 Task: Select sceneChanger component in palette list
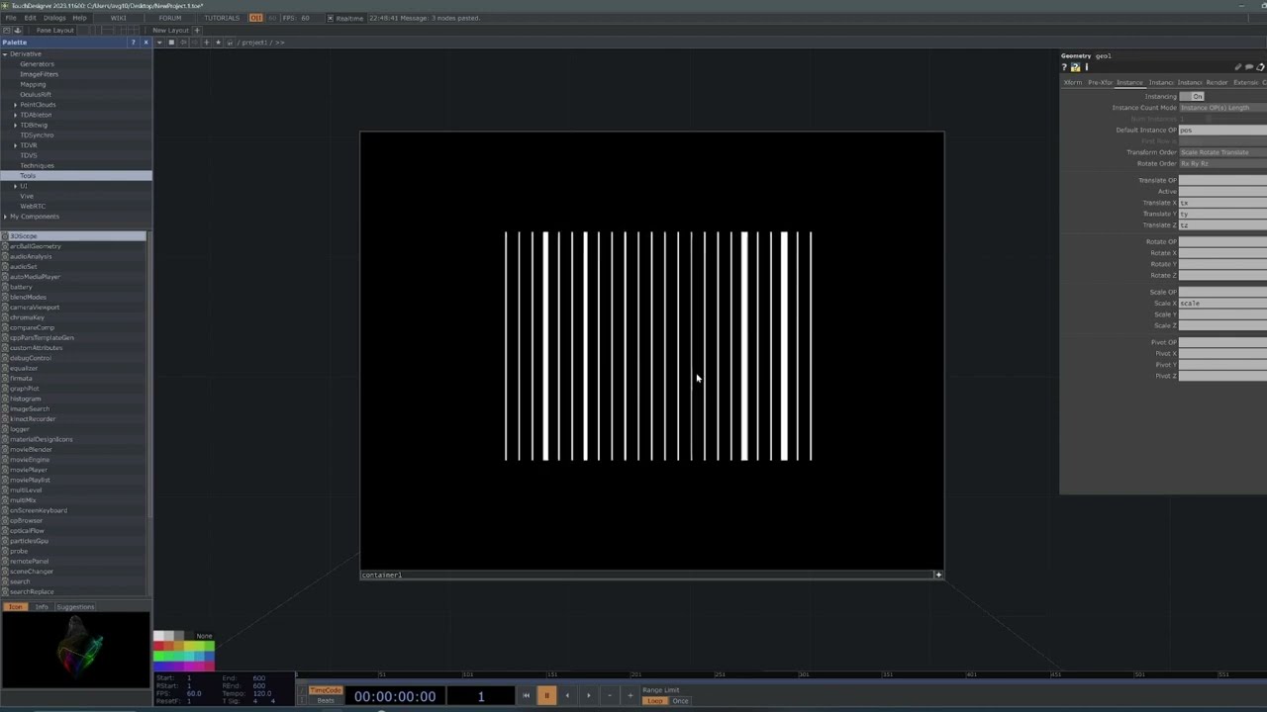point(32,572)
